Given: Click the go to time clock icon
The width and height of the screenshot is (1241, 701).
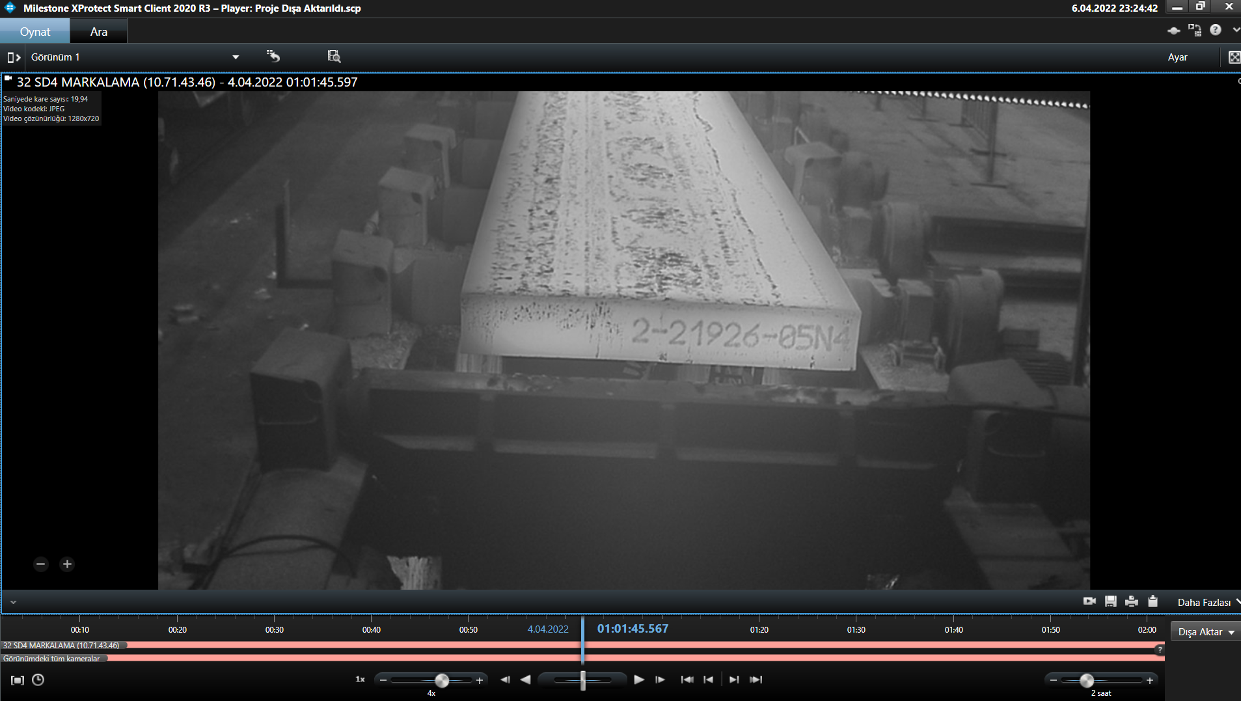Looking at the screenshot, I should [x=38, y=680].
